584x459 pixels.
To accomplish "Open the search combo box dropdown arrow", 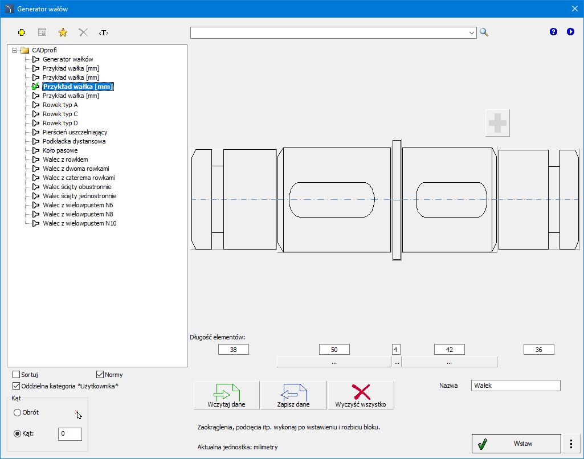I will coord(472,33).
